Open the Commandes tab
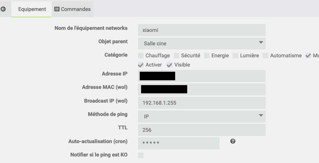Screen dimensions: 319x163 tap(73, 9)
